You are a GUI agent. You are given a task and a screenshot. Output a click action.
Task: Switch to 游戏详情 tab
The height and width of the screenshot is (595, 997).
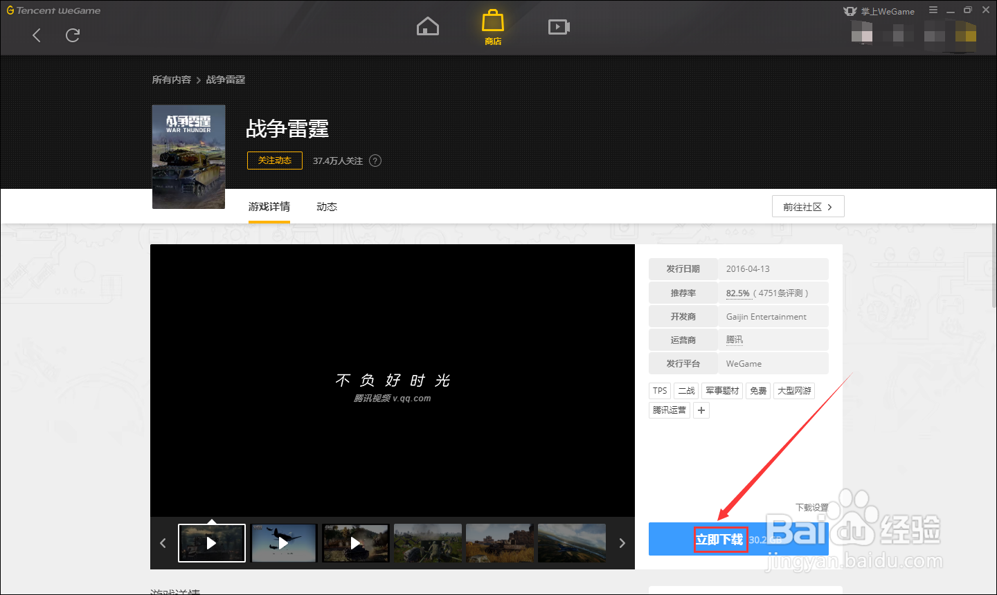click(x=269, y=207)
